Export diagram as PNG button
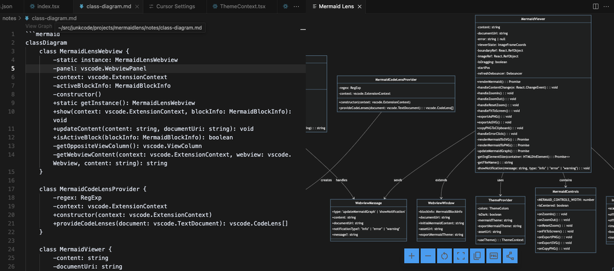 click(x=493, y=256)
